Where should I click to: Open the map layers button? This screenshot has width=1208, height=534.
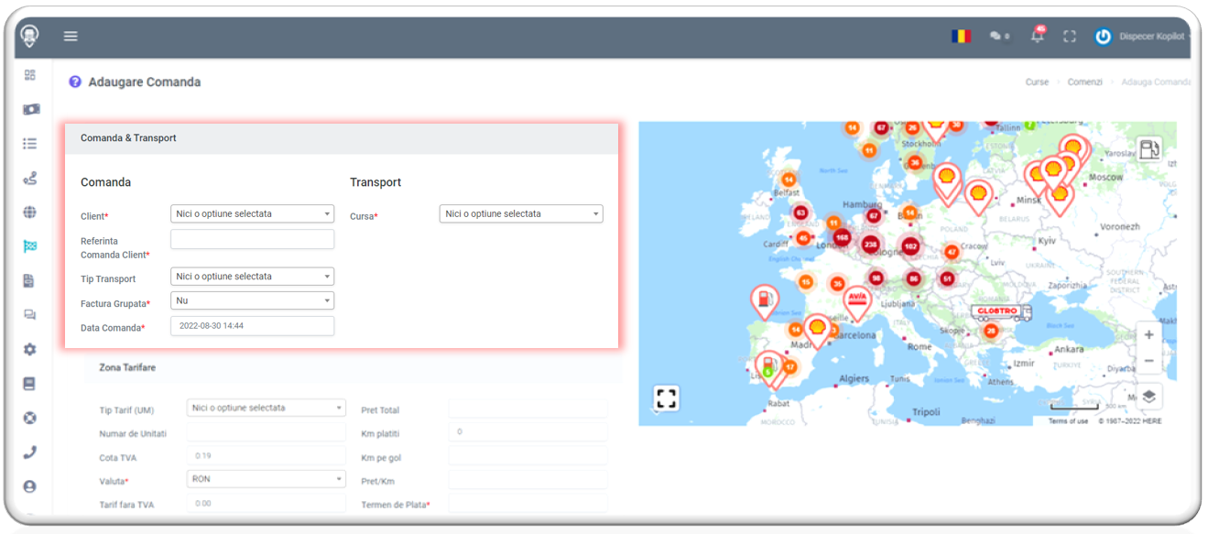pos(1148,397)
